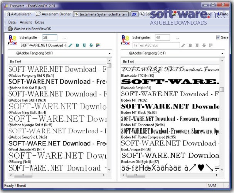Viewport: 234px width, 193px height.
Task: Open the left pane color grid picker
Action: pyautogui.click(x=98, y=45)
